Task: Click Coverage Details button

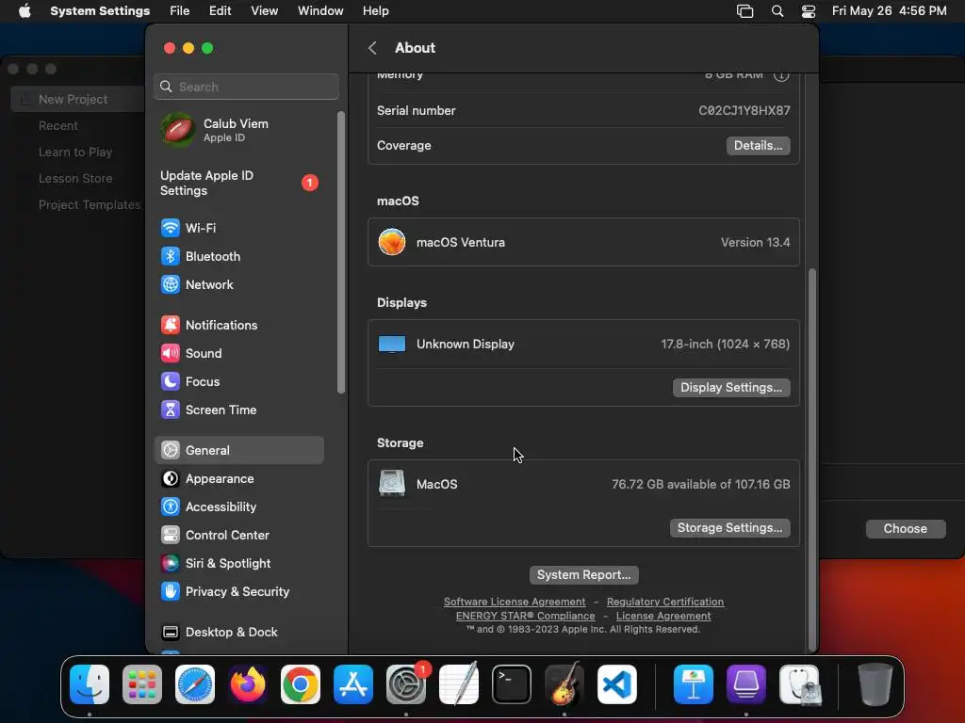Action: point(759,146)
